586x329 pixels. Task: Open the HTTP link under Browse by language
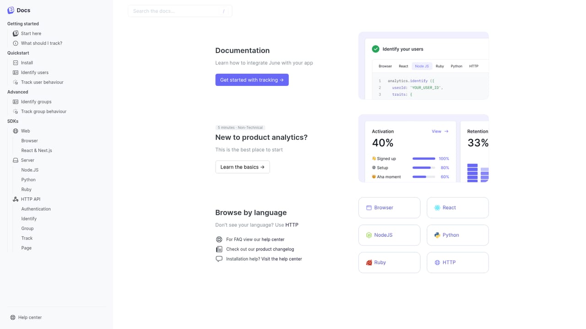(292, 225)
